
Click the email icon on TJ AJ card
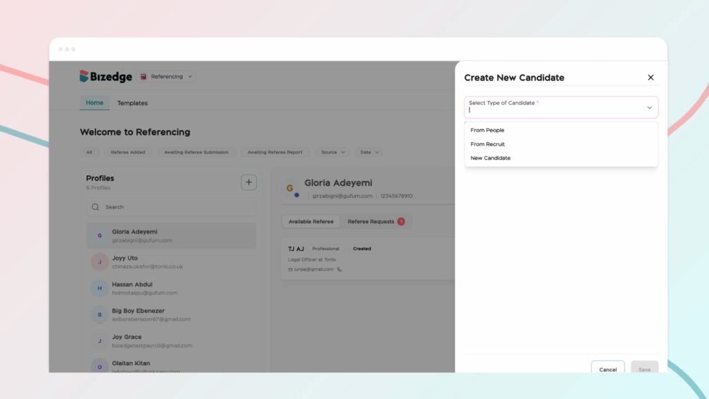[290, 269]
